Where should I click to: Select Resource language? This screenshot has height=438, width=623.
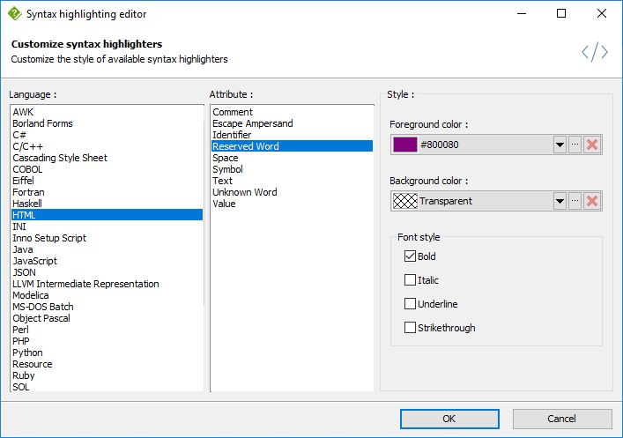tap(108, 364)
